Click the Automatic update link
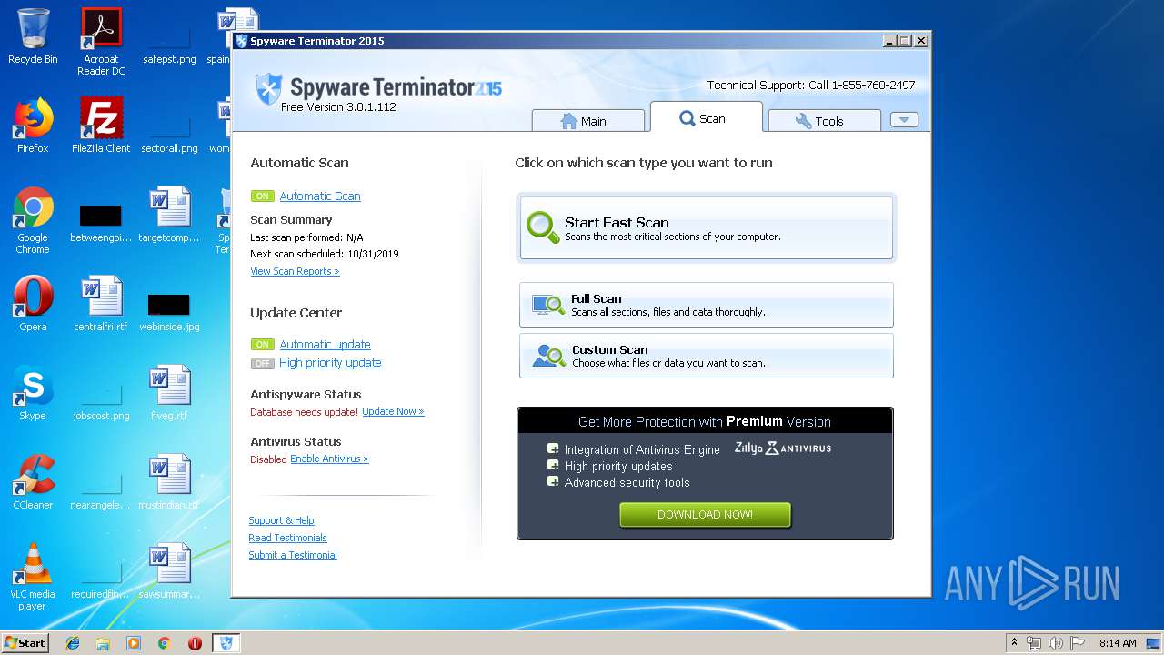This screenshot has width=1164, height=655. pyautogui.click(x=325, y=345)
